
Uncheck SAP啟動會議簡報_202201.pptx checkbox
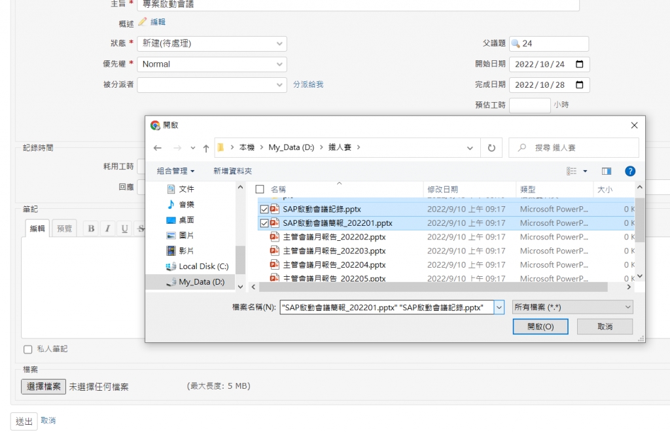(x=264, y=223)
